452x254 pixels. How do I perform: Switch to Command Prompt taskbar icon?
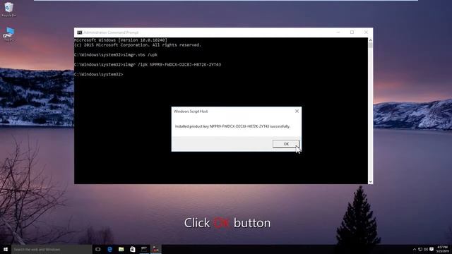(x=144, y=249)
